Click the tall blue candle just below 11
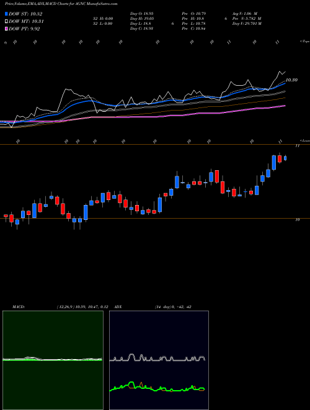 273,163
